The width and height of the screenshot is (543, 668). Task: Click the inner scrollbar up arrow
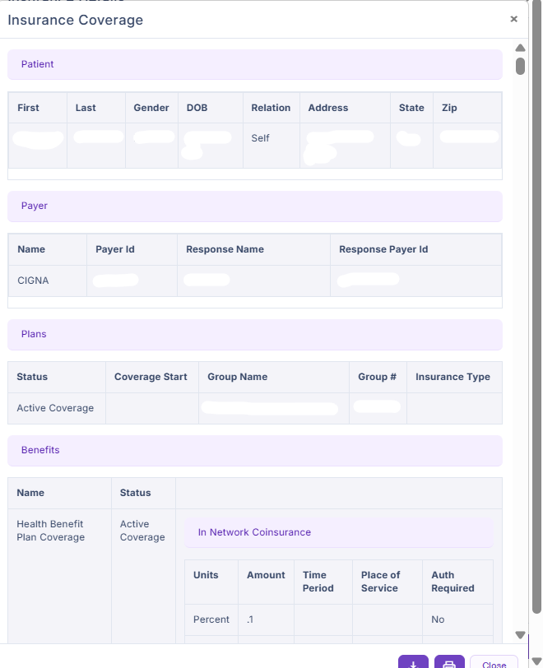tap(520, 49)
